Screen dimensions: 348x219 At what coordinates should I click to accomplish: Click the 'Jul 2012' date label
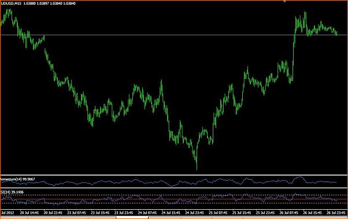pyautogui.click(x=8, y=213)
